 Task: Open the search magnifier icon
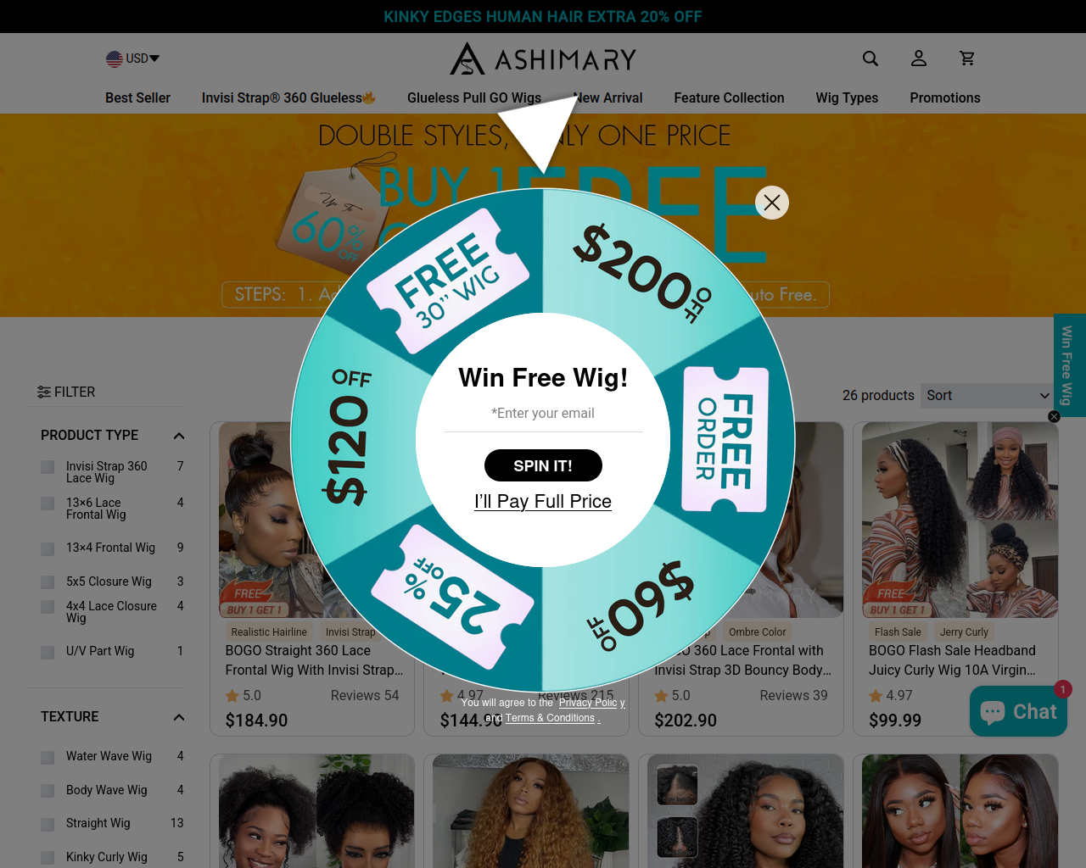(870, 58)
